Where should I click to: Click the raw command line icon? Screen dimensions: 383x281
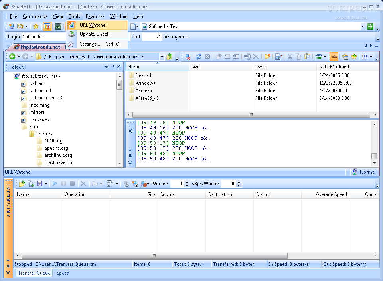point(227,57)
